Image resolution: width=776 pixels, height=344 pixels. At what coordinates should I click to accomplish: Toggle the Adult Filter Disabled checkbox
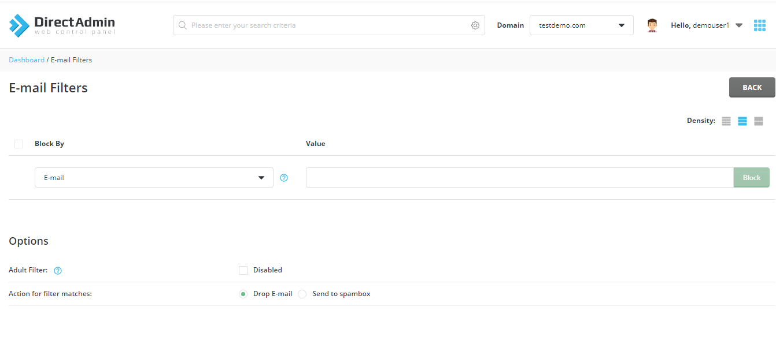point(243,270)
